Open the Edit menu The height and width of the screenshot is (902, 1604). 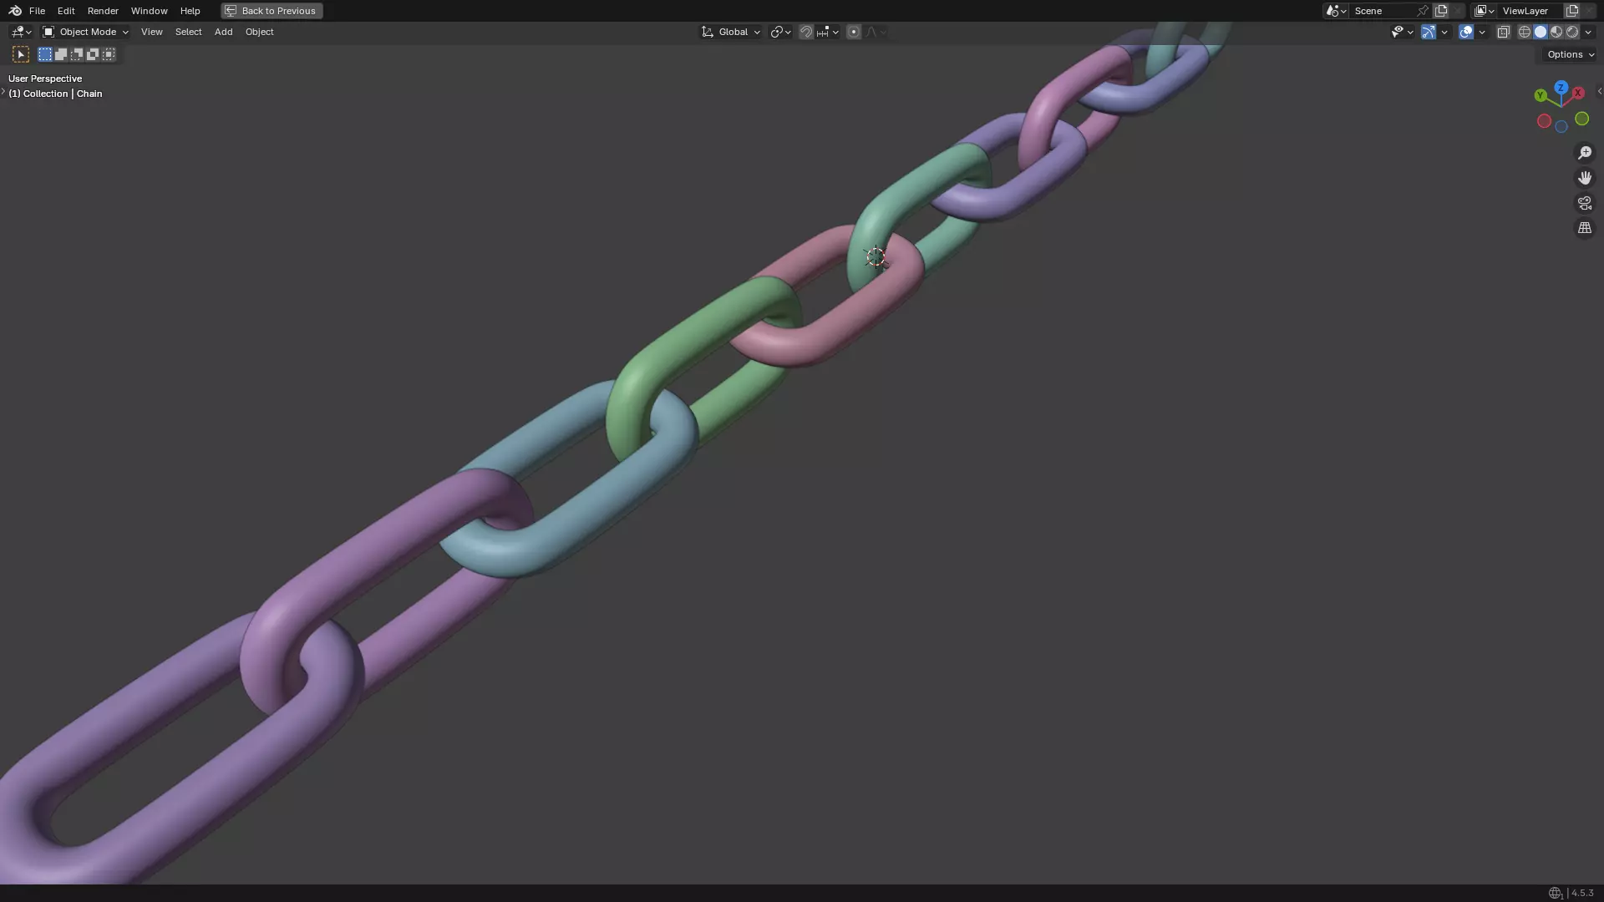(66, 11)
